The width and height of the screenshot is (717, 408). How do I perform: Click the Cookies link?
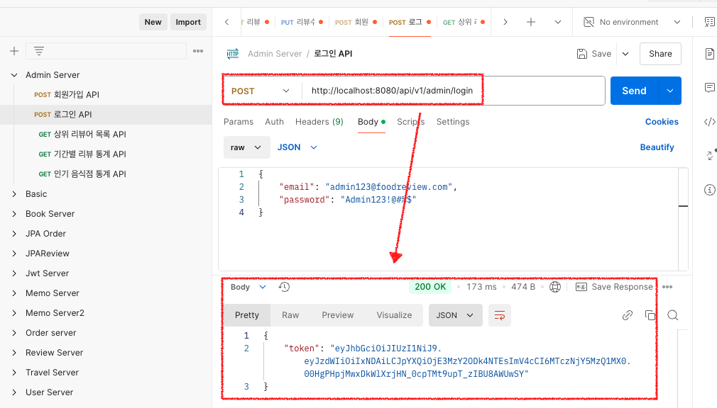pyautogui.click(x=662, y=122)
